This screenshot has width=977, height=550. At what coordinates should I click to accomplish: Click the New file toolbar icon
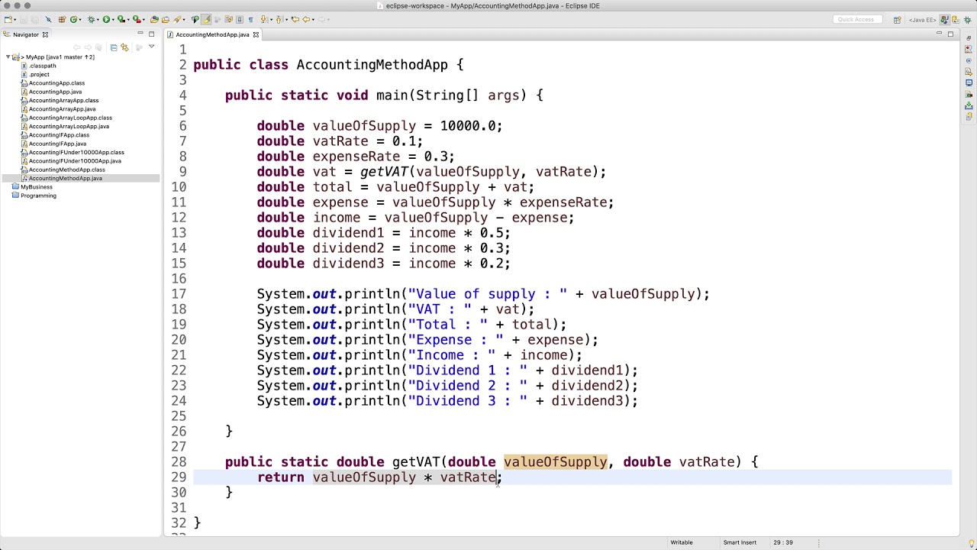8,19
